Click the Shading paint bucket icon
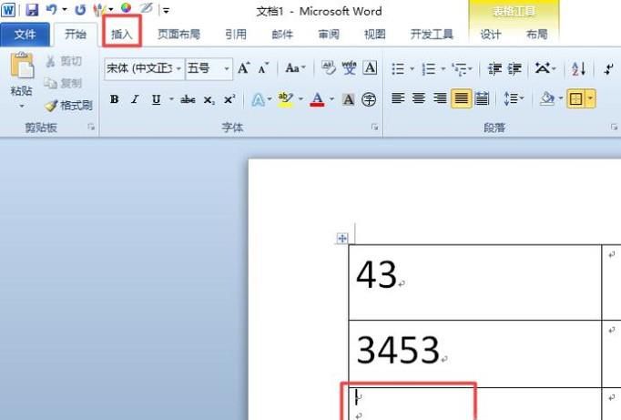 click(x=547, y=98)
